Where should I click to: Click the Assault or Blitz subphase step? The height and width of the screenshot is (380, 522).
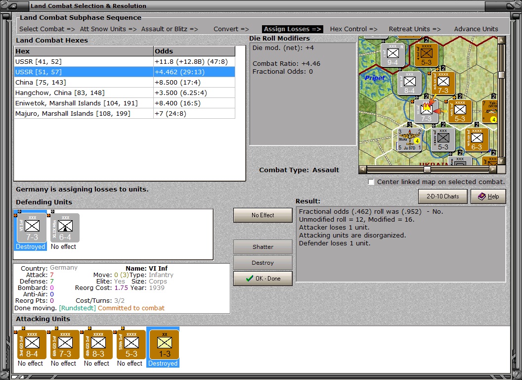(170, 29)
